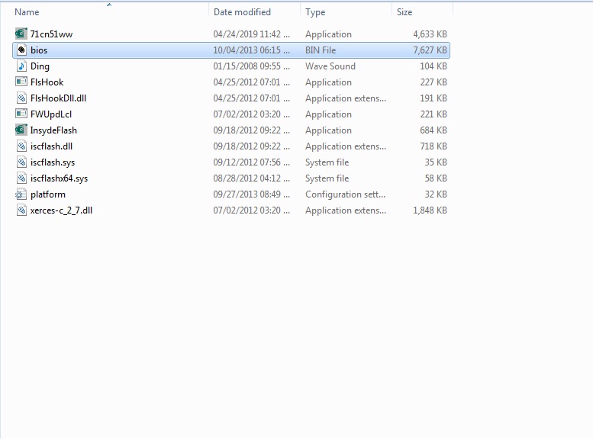Click the 221 KB size cell
593x440 pixels.
433,114
